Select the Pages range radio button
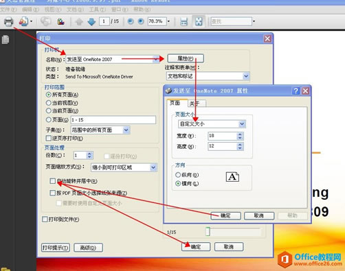 [48, 119]
